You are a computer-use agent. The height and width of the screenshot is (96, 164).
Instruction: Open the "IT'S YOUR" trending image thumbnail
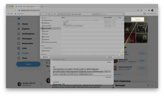tap(142, 28)
